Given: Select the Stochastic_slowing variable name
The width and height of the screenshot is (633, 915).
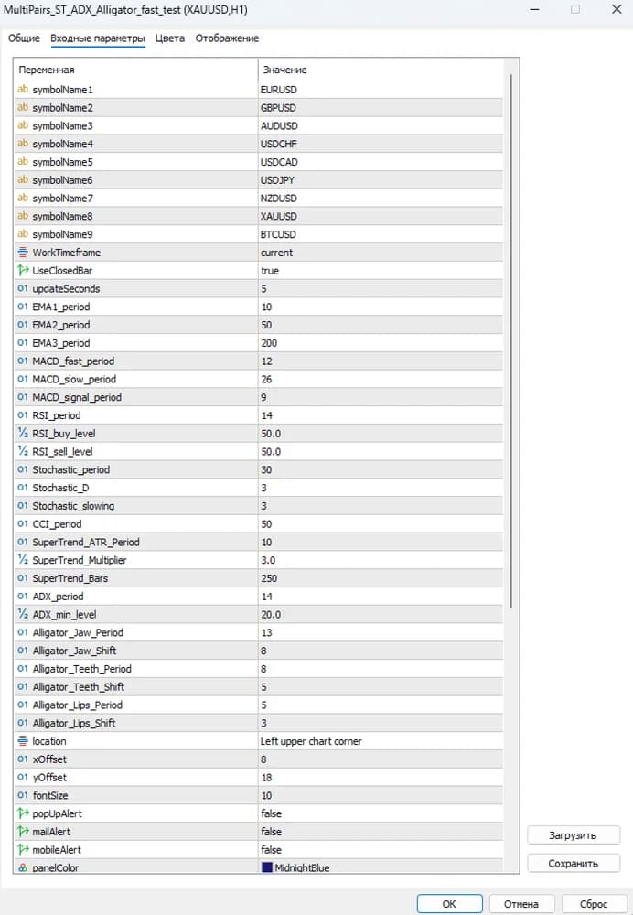Looking at the screenshot, I should click(x=73, y=505).
